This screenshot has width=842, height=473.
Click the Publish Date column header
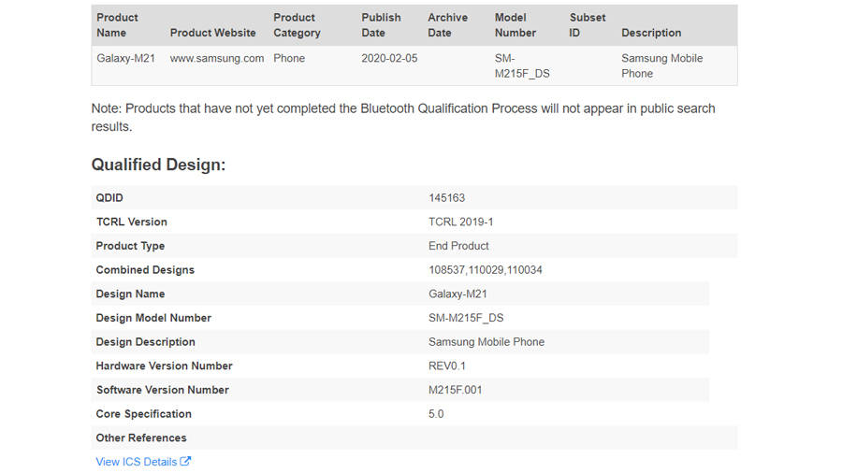coord(381,25)
